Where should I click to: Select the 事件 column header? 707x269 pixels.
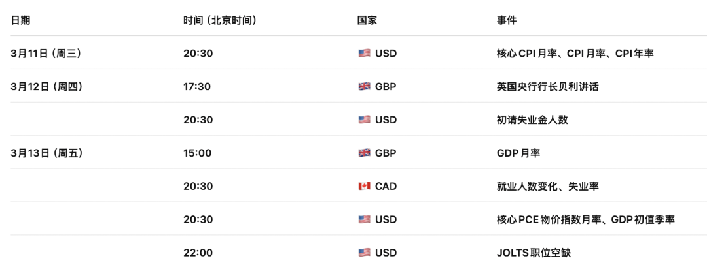pos(507,20)
